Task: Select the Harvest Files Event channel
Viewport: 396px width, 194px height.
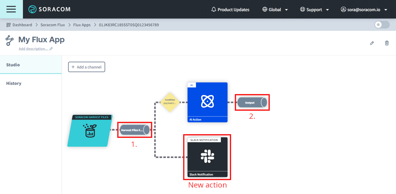Action: click(x=135, y=130)
